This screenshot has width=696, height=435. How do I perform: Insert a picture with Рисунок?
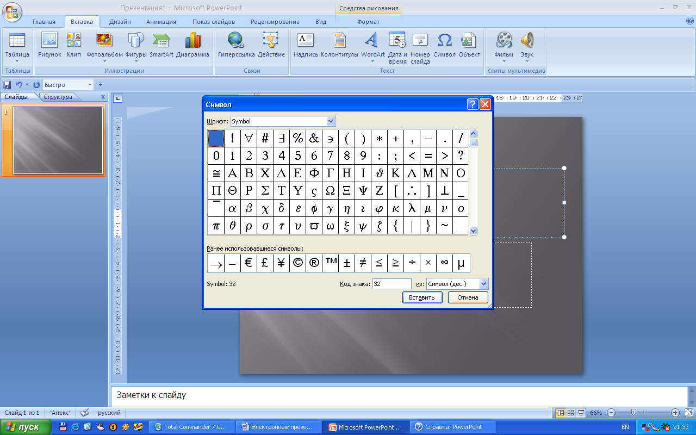tap(49, 45)
